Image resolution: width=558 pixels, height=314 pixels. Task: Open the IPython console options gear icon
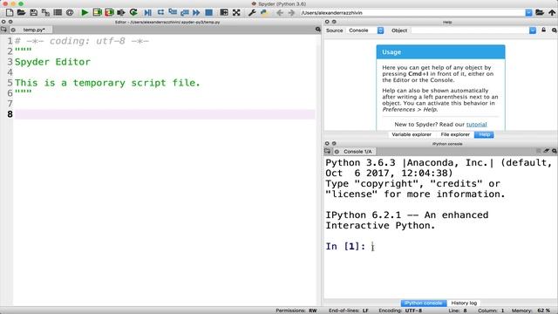[555, 151]
